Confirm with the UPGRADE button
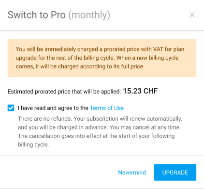 coord(175,173)
